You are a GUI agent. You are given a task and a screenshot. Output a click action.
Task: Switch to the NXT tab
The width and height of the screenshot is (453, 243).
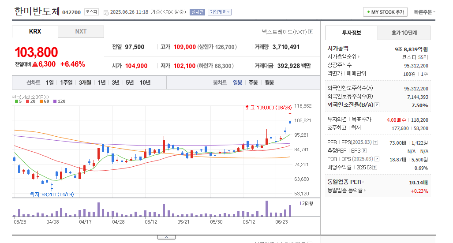pos(81,31)
